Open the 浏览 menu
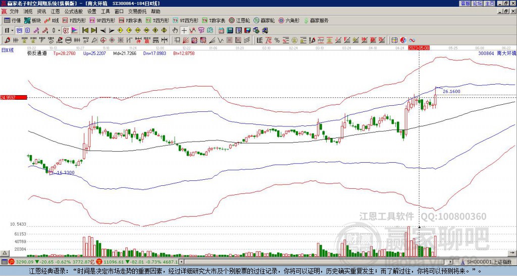517x276 pixels. pyautogui.click(x=28, y=12)
